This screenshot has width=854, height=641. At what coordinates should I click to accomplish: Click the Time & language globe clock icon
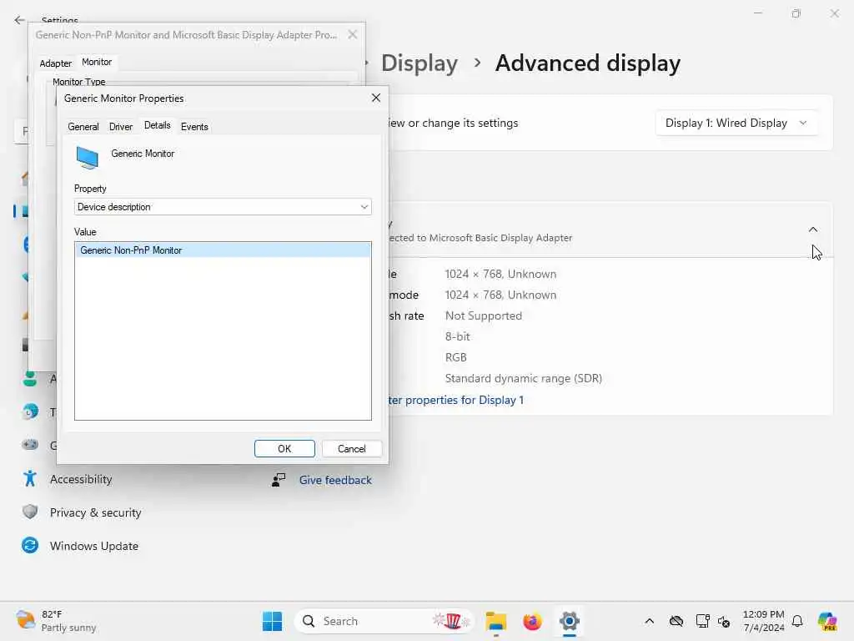(30, 411)
